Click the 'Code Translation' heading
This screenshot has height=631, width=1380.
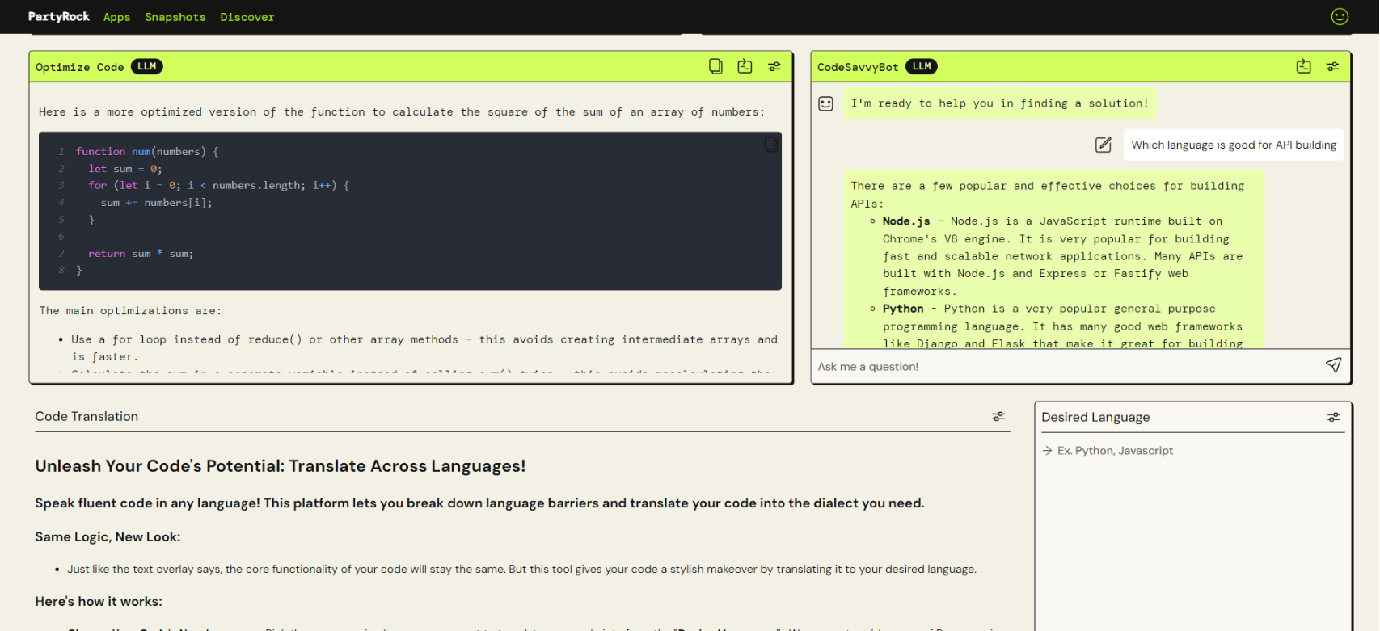[87, 416]
